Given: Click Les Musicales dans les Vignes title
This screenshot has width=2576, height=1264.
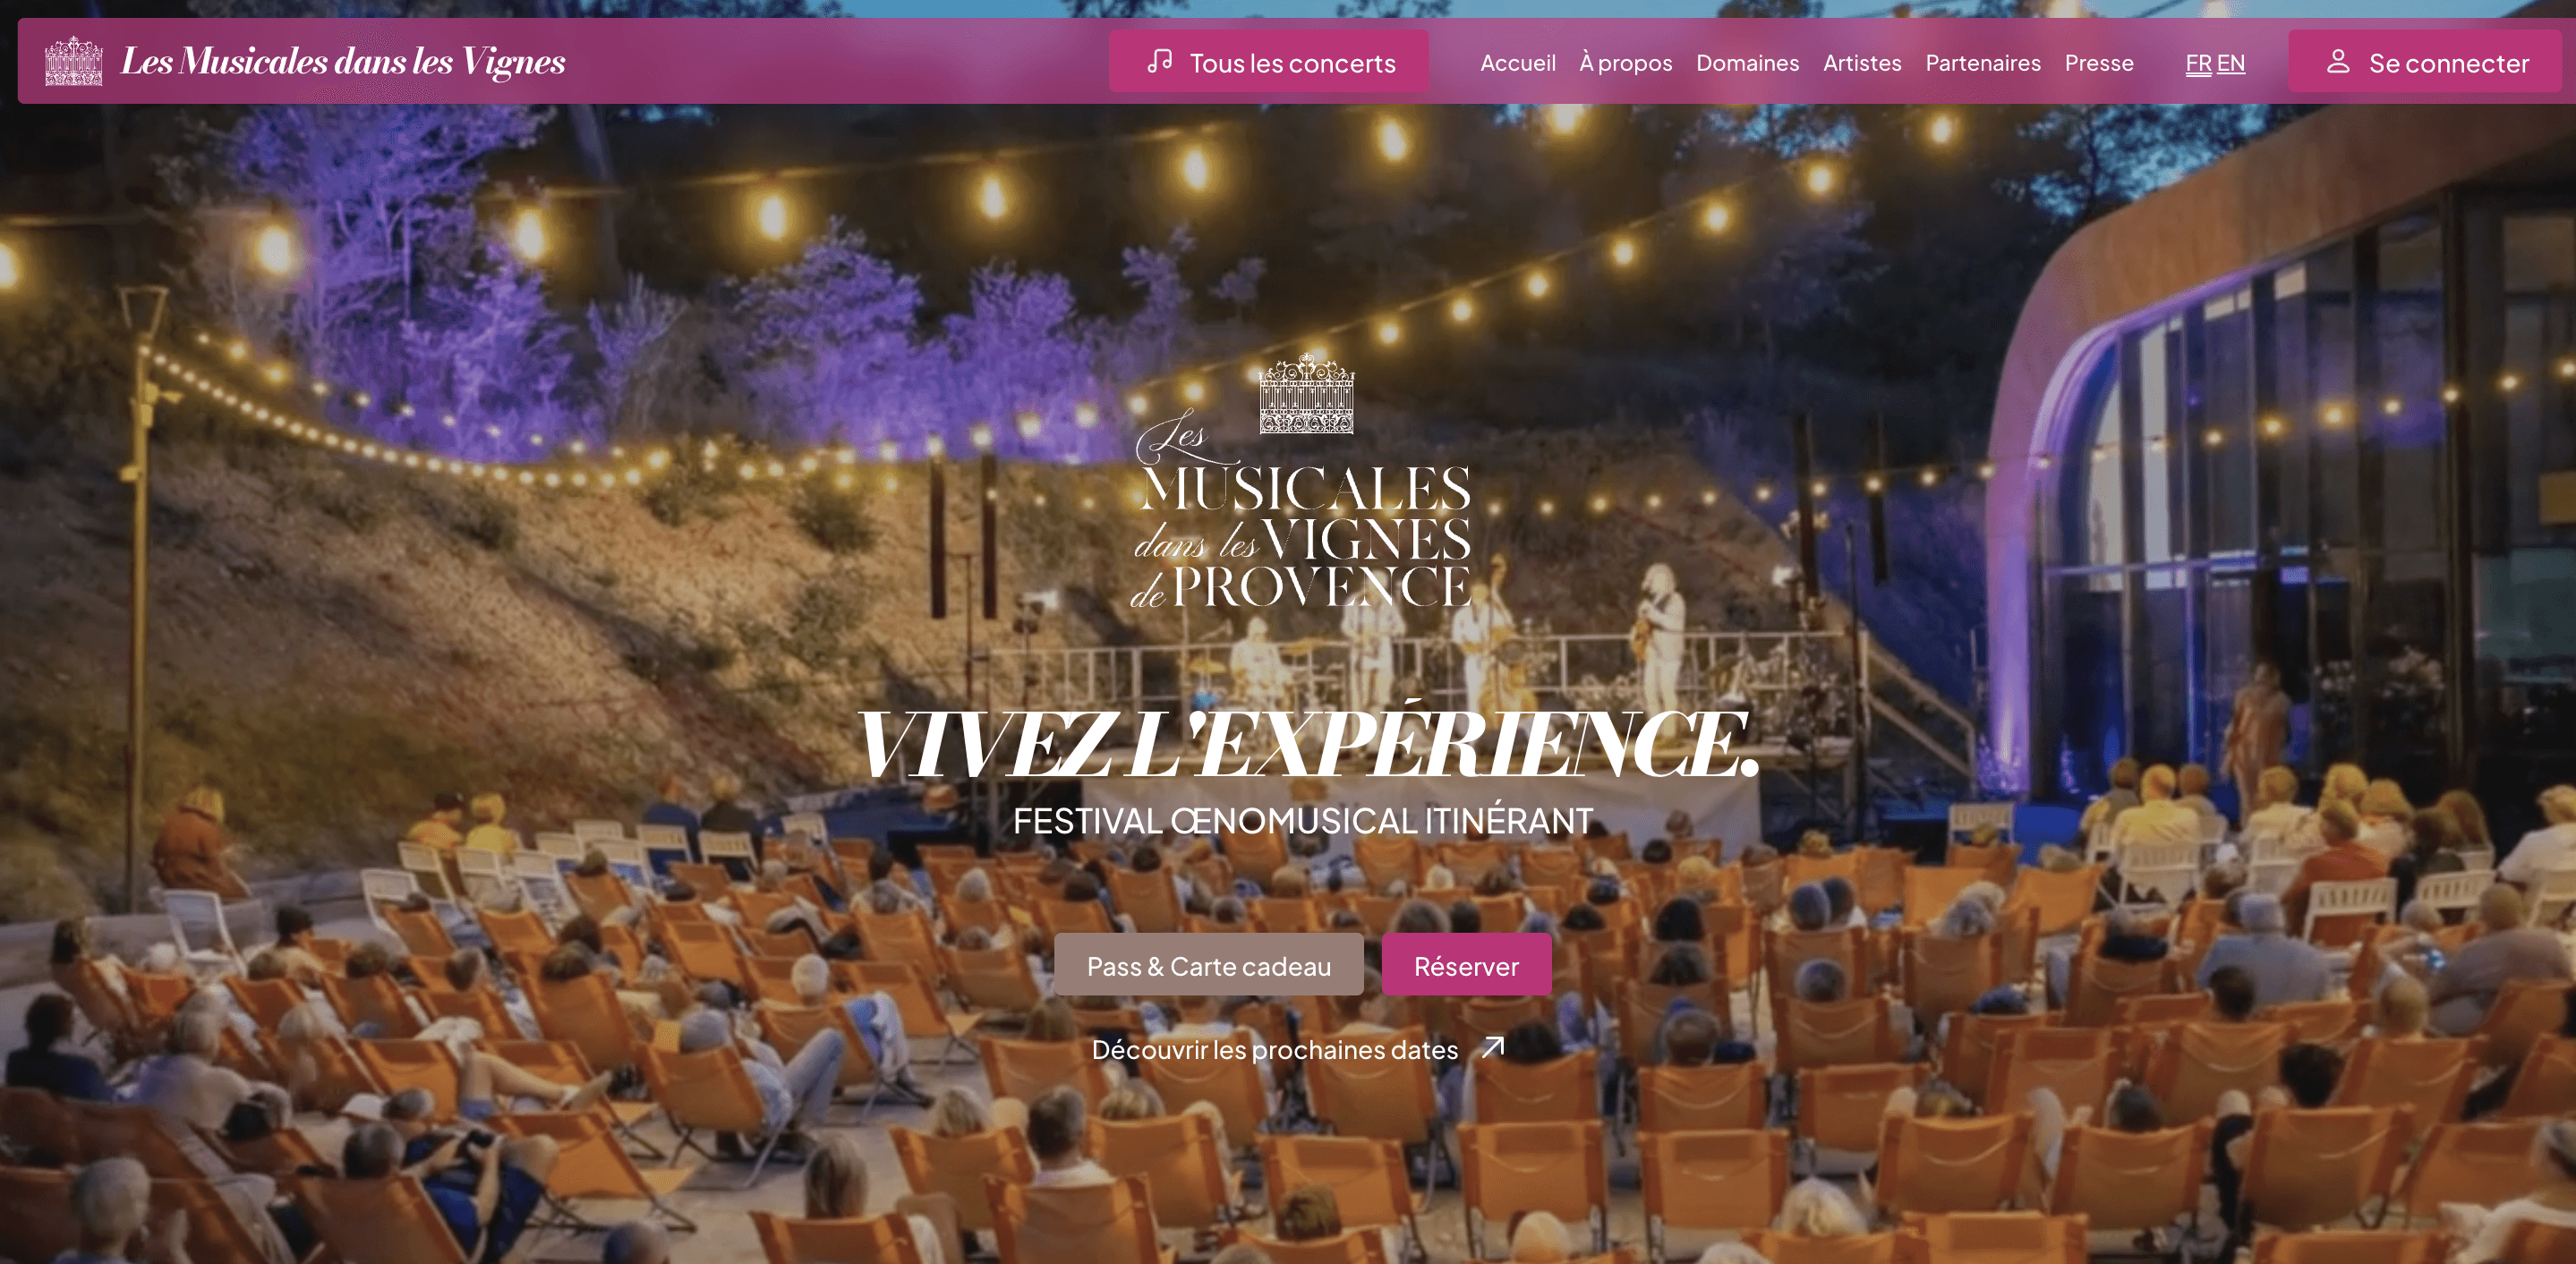Looking at the screenshot, I should [343, 61].
